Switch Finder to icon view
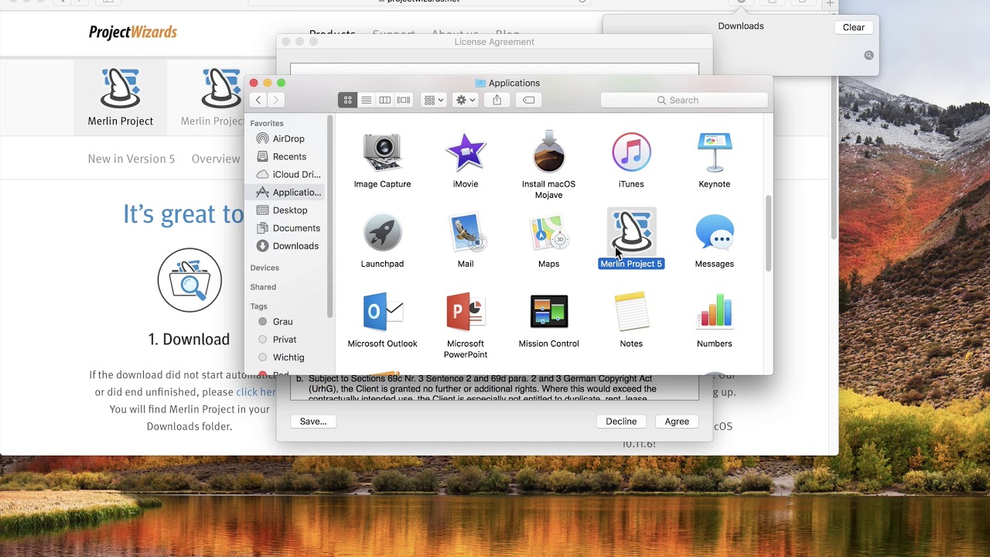This screenshot has width=990, height=557. [347, 100]
